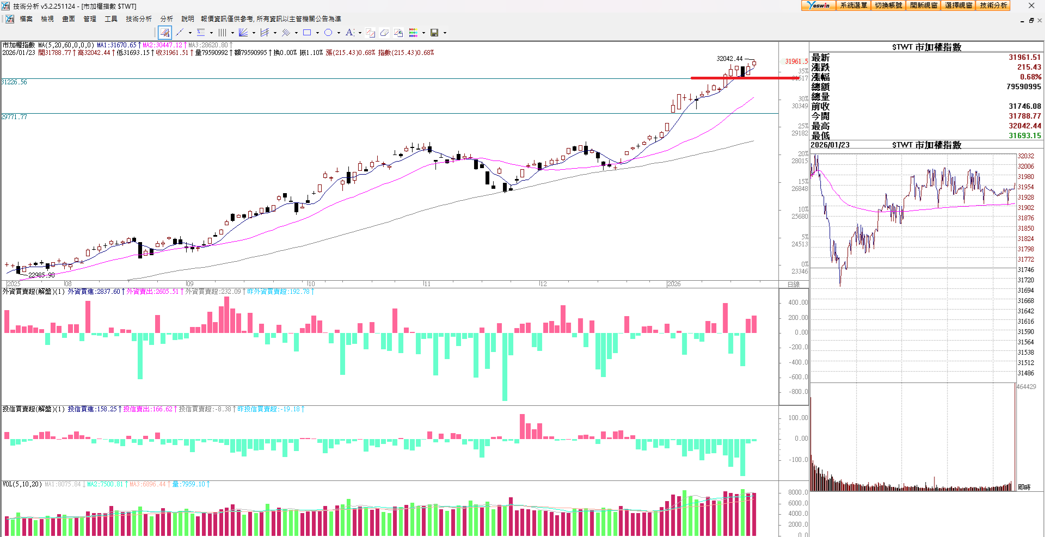Open the color palette grid icon

tap(413, 33)
